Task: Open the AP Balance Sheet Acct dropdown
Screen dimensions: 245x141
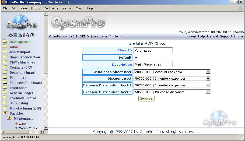Action: click(x=208, y=72)
